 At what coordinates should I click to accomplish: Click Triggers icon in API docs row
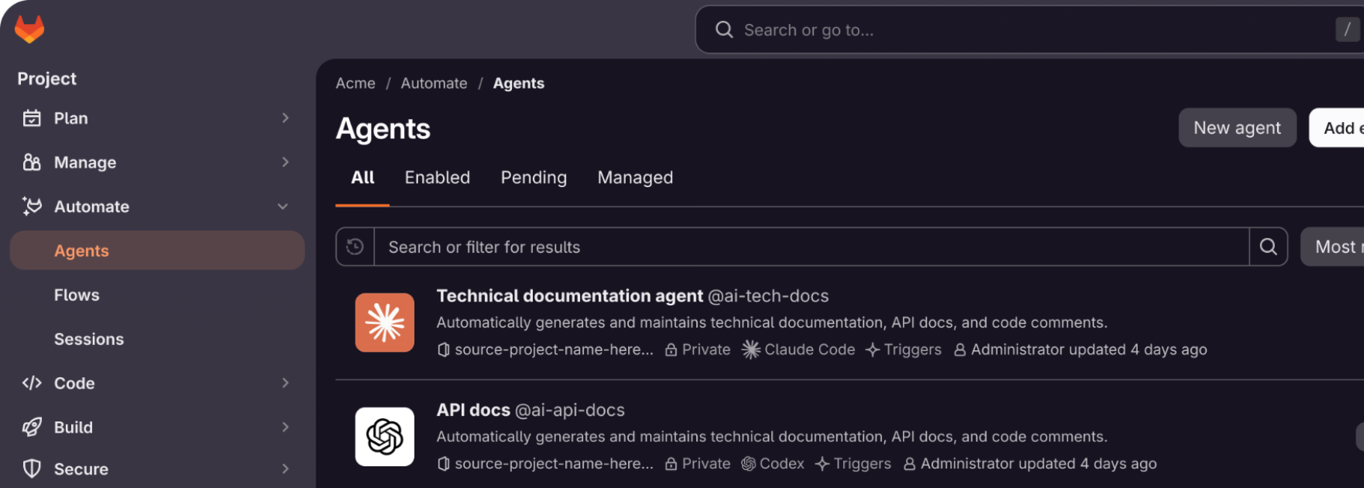tap(822, 464)
